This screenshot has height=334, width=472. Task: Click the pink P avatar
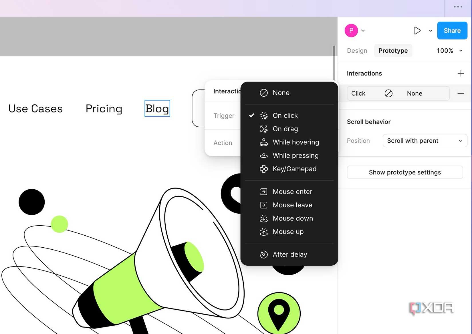(351, 30)
